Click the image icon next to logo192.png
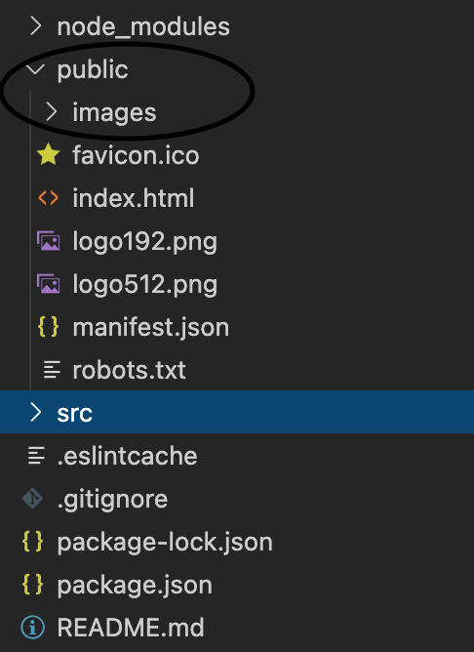Viewport: 474px width, 652px height. pyautogui.click(x=48, y=241)
